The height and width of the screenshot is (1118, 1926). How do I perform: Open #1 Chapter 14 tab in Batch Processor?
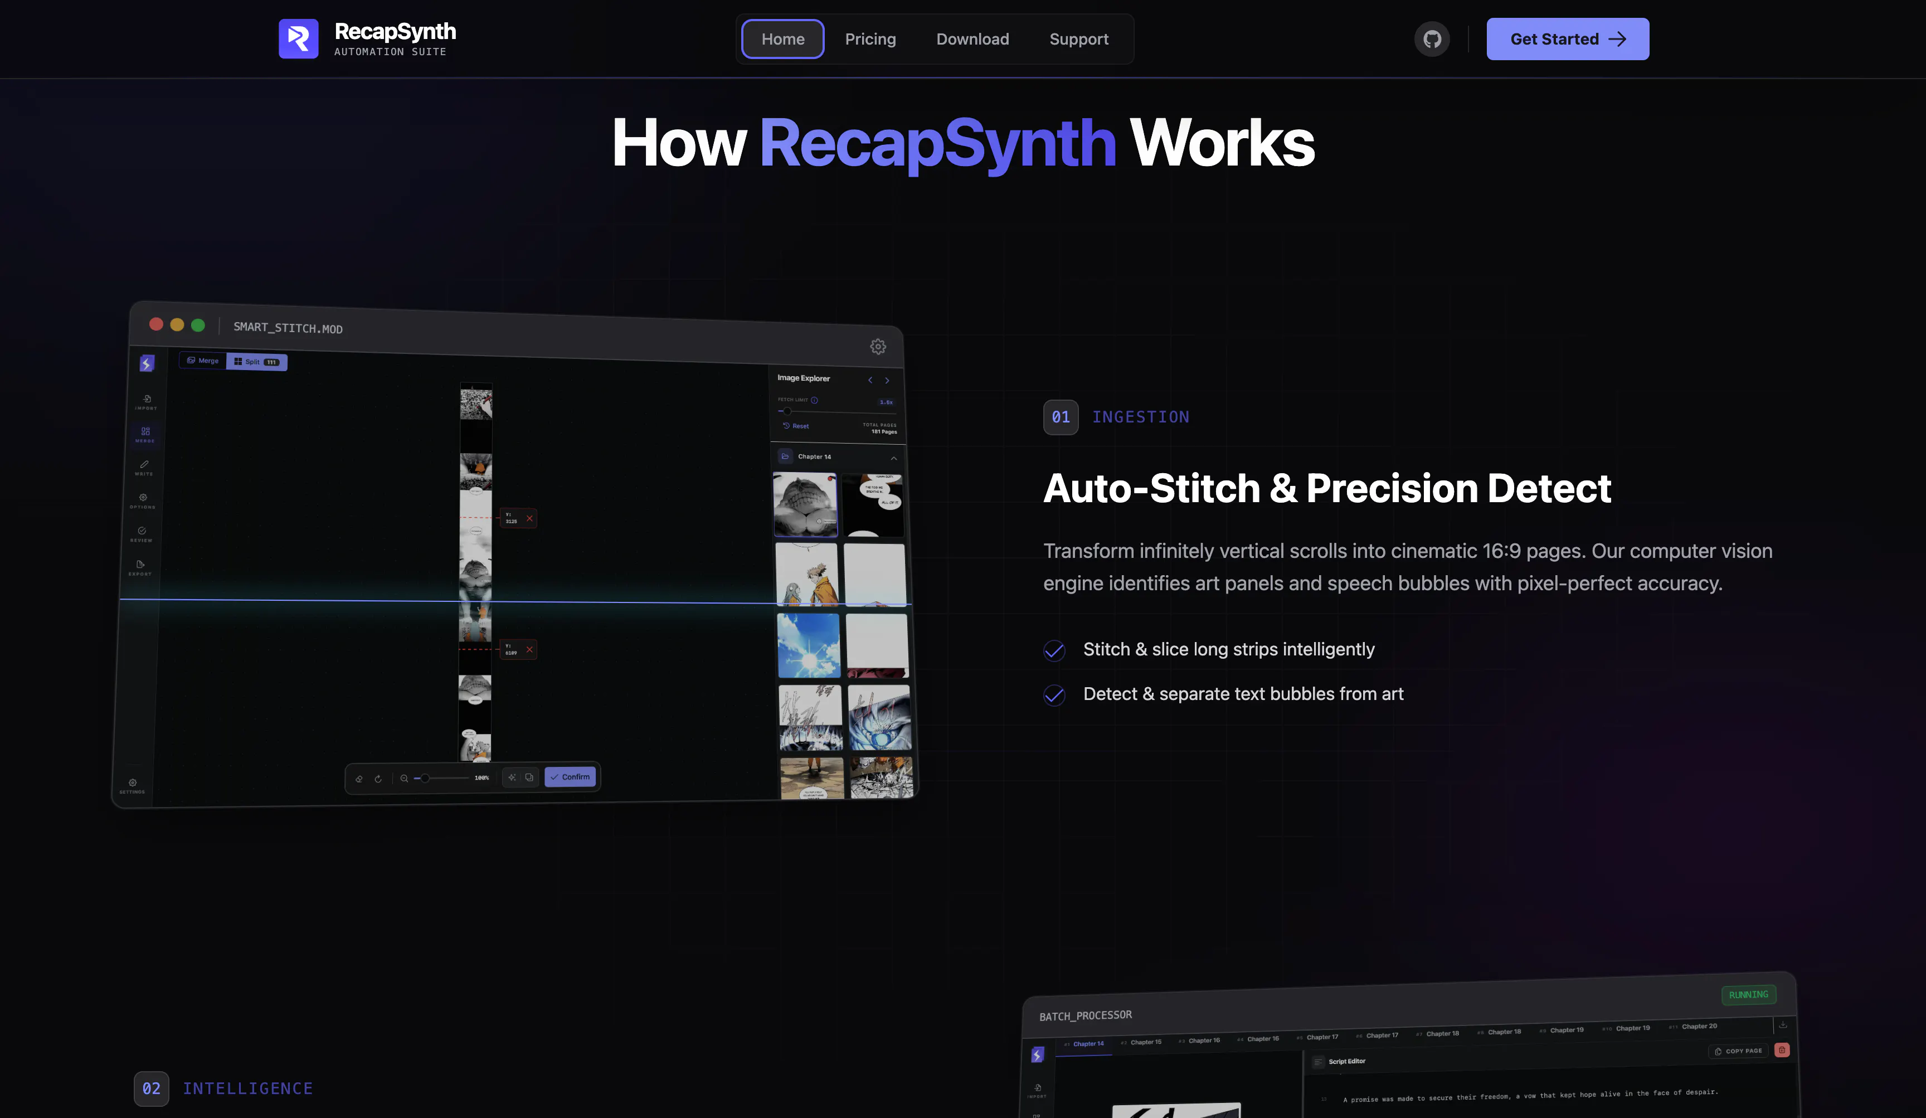coord(1084,1044)
